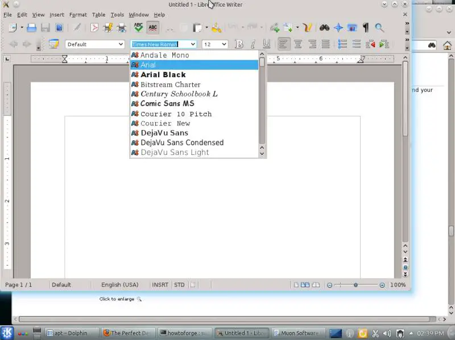Click font list scrollbar down arrow

[262, 154]
